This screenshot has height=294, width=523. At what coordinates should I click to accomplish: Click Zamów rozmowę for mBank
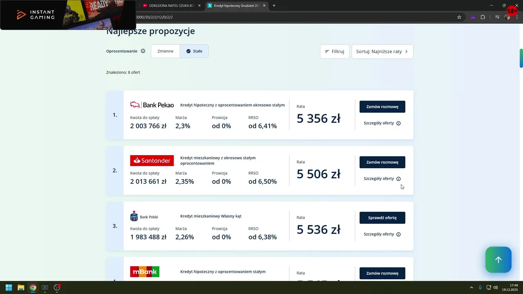click(382, 273)
